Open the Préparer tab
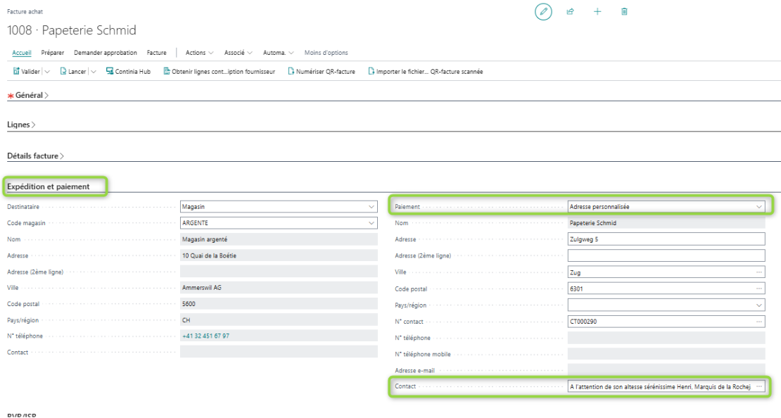The width and height of the screenshot is (781, 418). (x=52, y=53)
